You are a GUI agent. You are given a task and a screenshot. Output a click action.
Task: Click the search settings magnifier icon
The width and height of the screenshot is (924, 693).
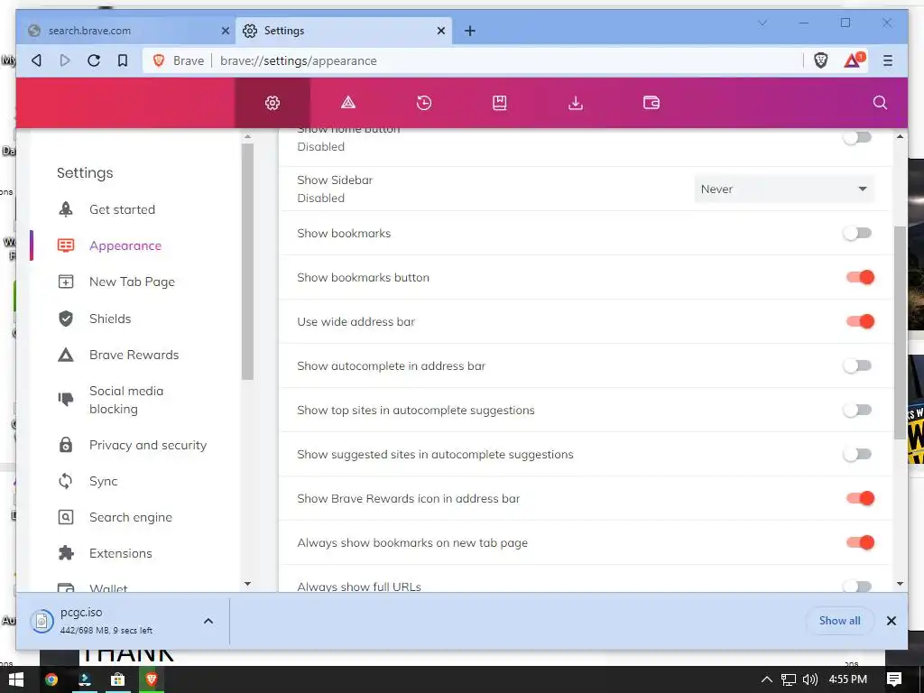880,103
